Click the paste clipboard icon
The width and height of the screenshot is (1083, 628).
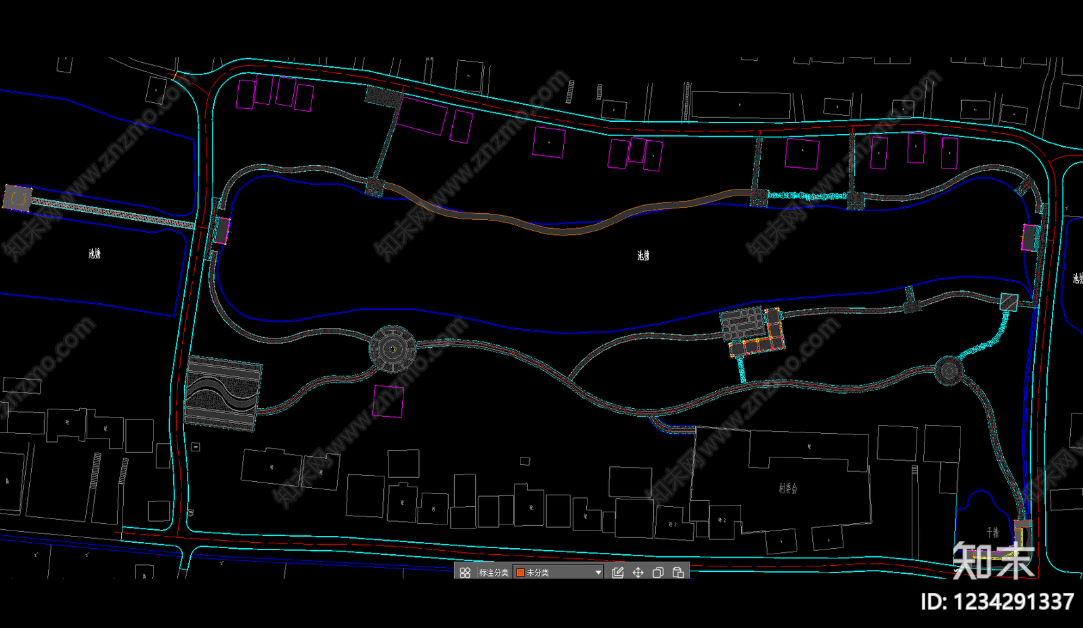coord(678,573)
